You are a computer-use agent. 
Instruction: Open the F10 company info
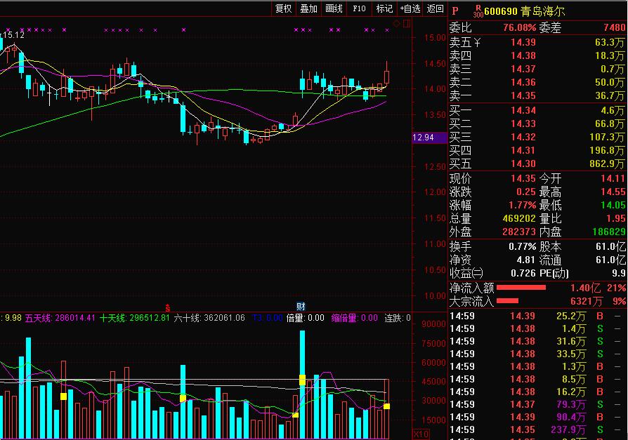(359, 8)
